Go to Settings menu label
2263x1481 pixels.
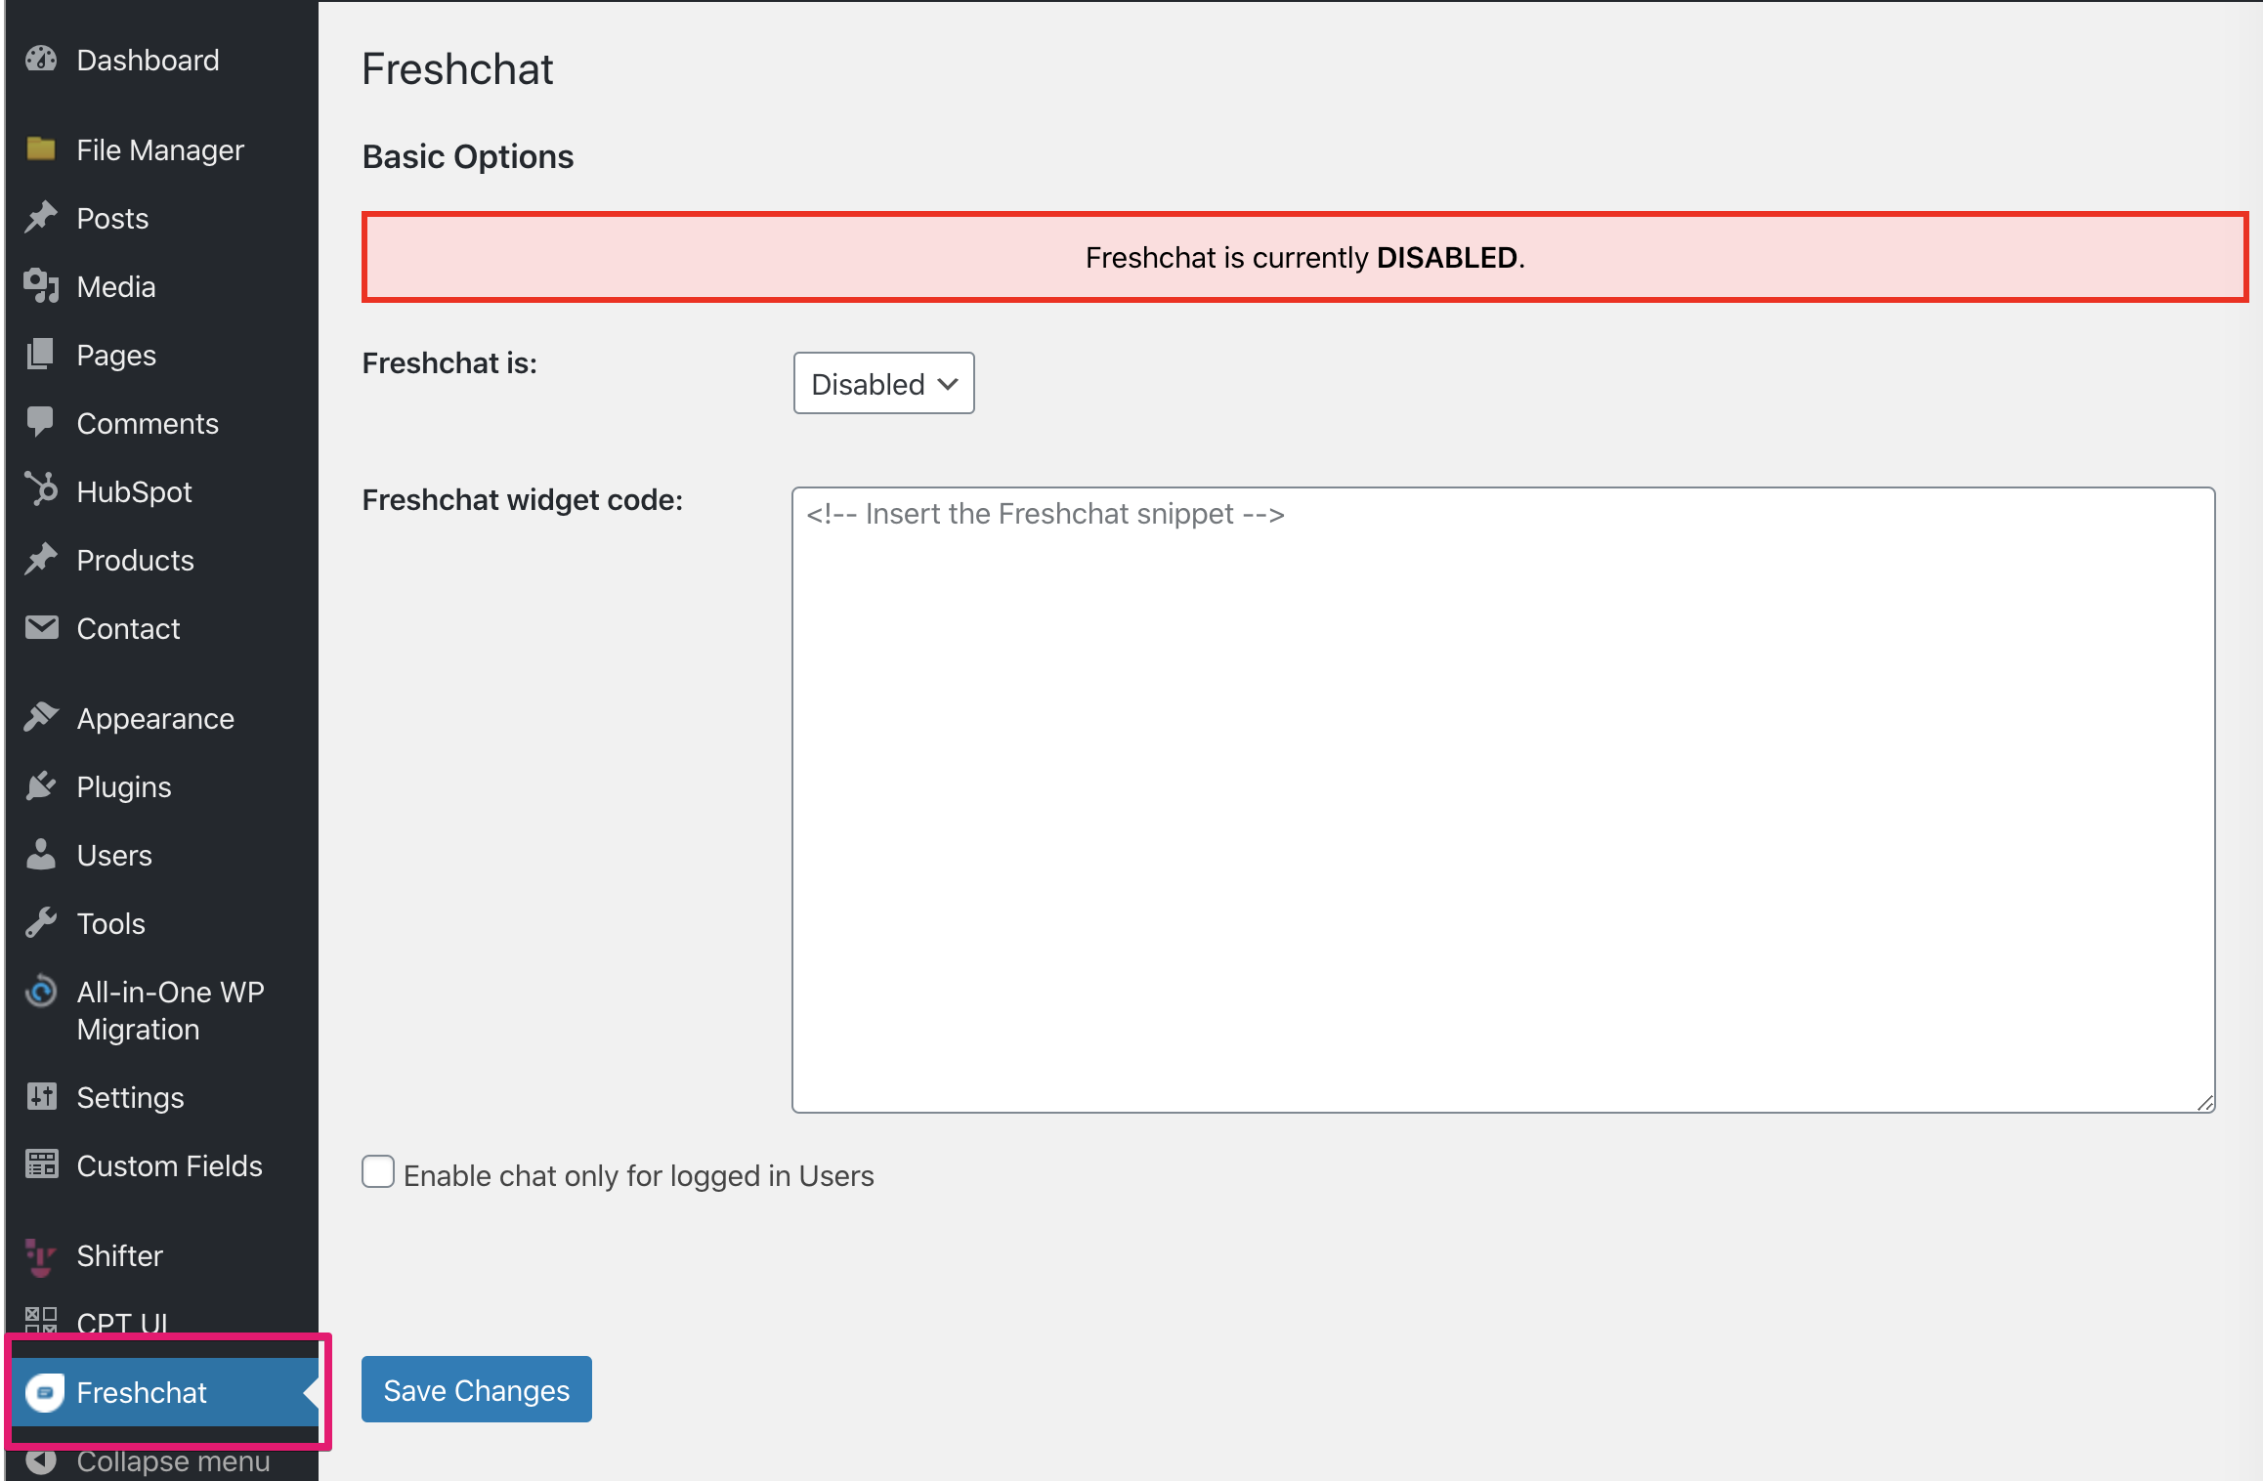click(x=130, y=1098)
